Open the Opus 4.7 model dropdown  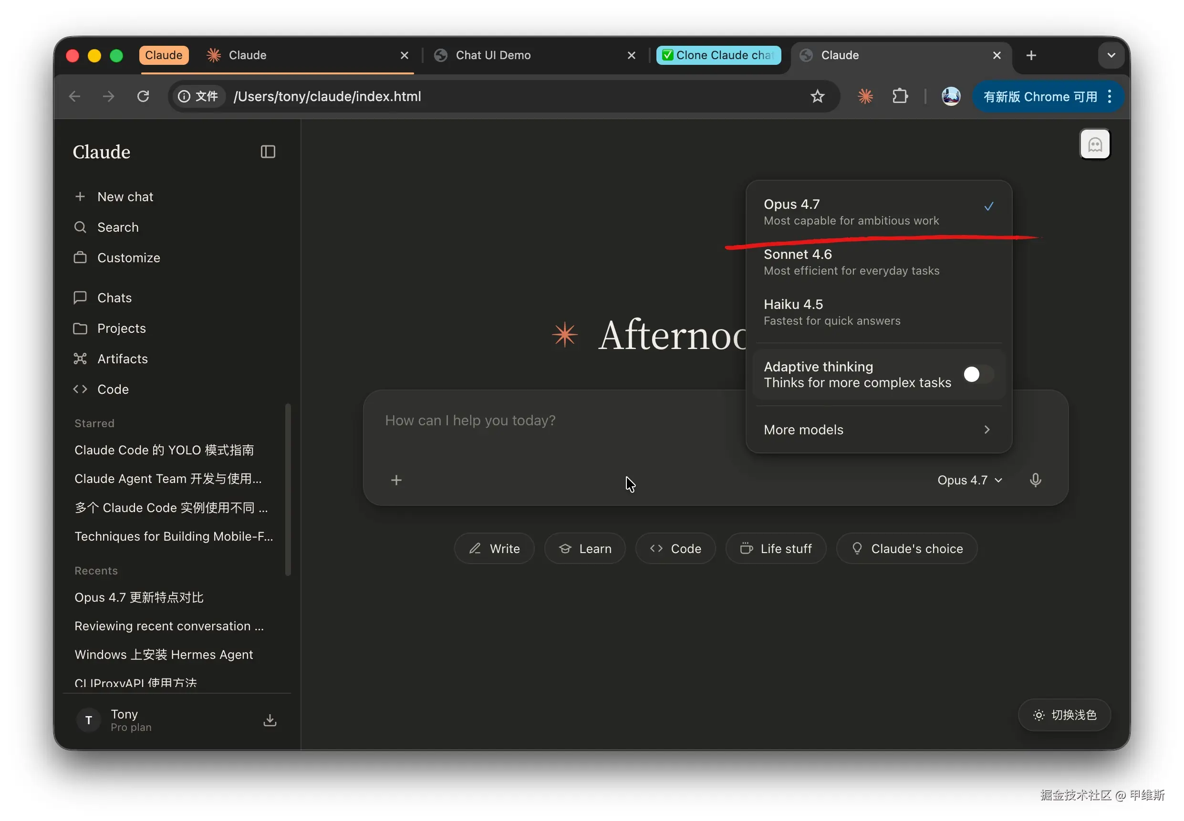coord(969,480)
